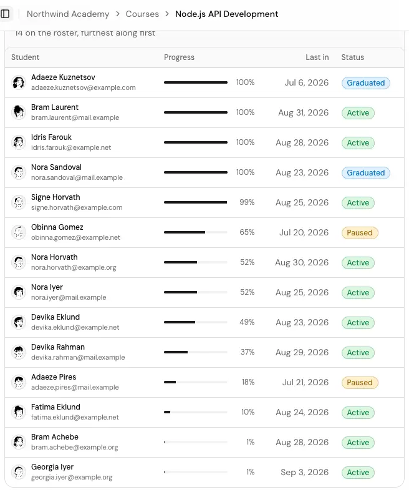Click Signe Horvath's 99% progress bar
409x492 pixels.
[196, 202]
